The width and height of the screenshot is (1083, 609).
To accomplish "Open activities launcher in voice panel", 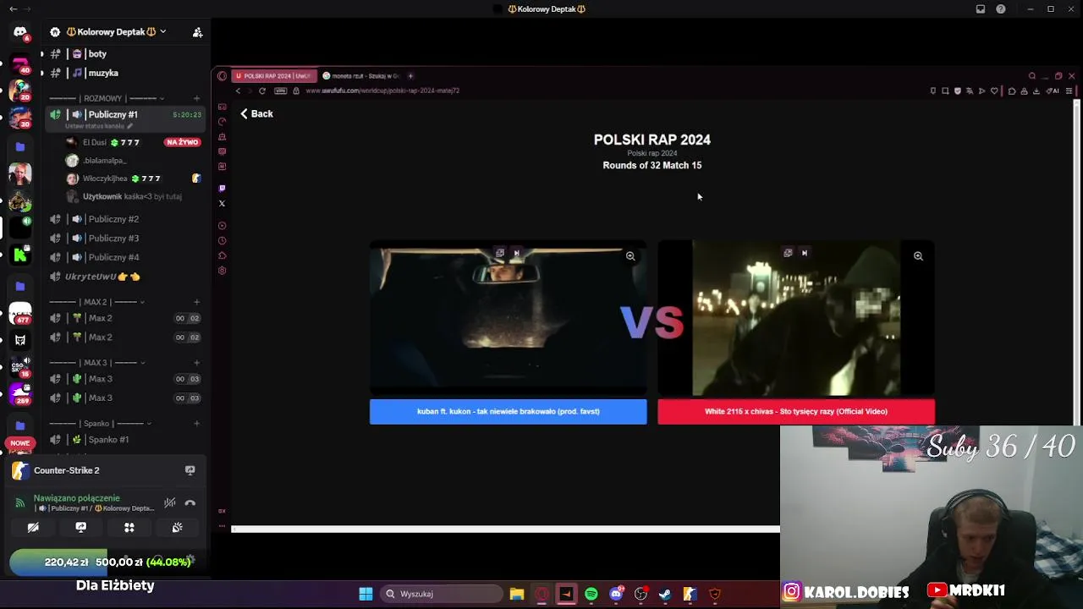I will pos(129,527).
